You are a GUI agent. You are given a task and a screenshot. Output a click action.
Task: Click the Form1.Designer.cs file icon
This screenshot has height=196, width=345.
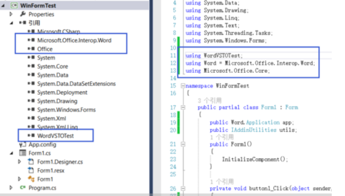pyautogui.click(x=31, y=161)
